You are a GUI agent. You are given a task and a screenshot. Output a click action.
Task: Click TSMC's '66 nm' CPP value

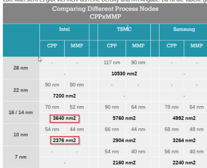pos(112,129)
